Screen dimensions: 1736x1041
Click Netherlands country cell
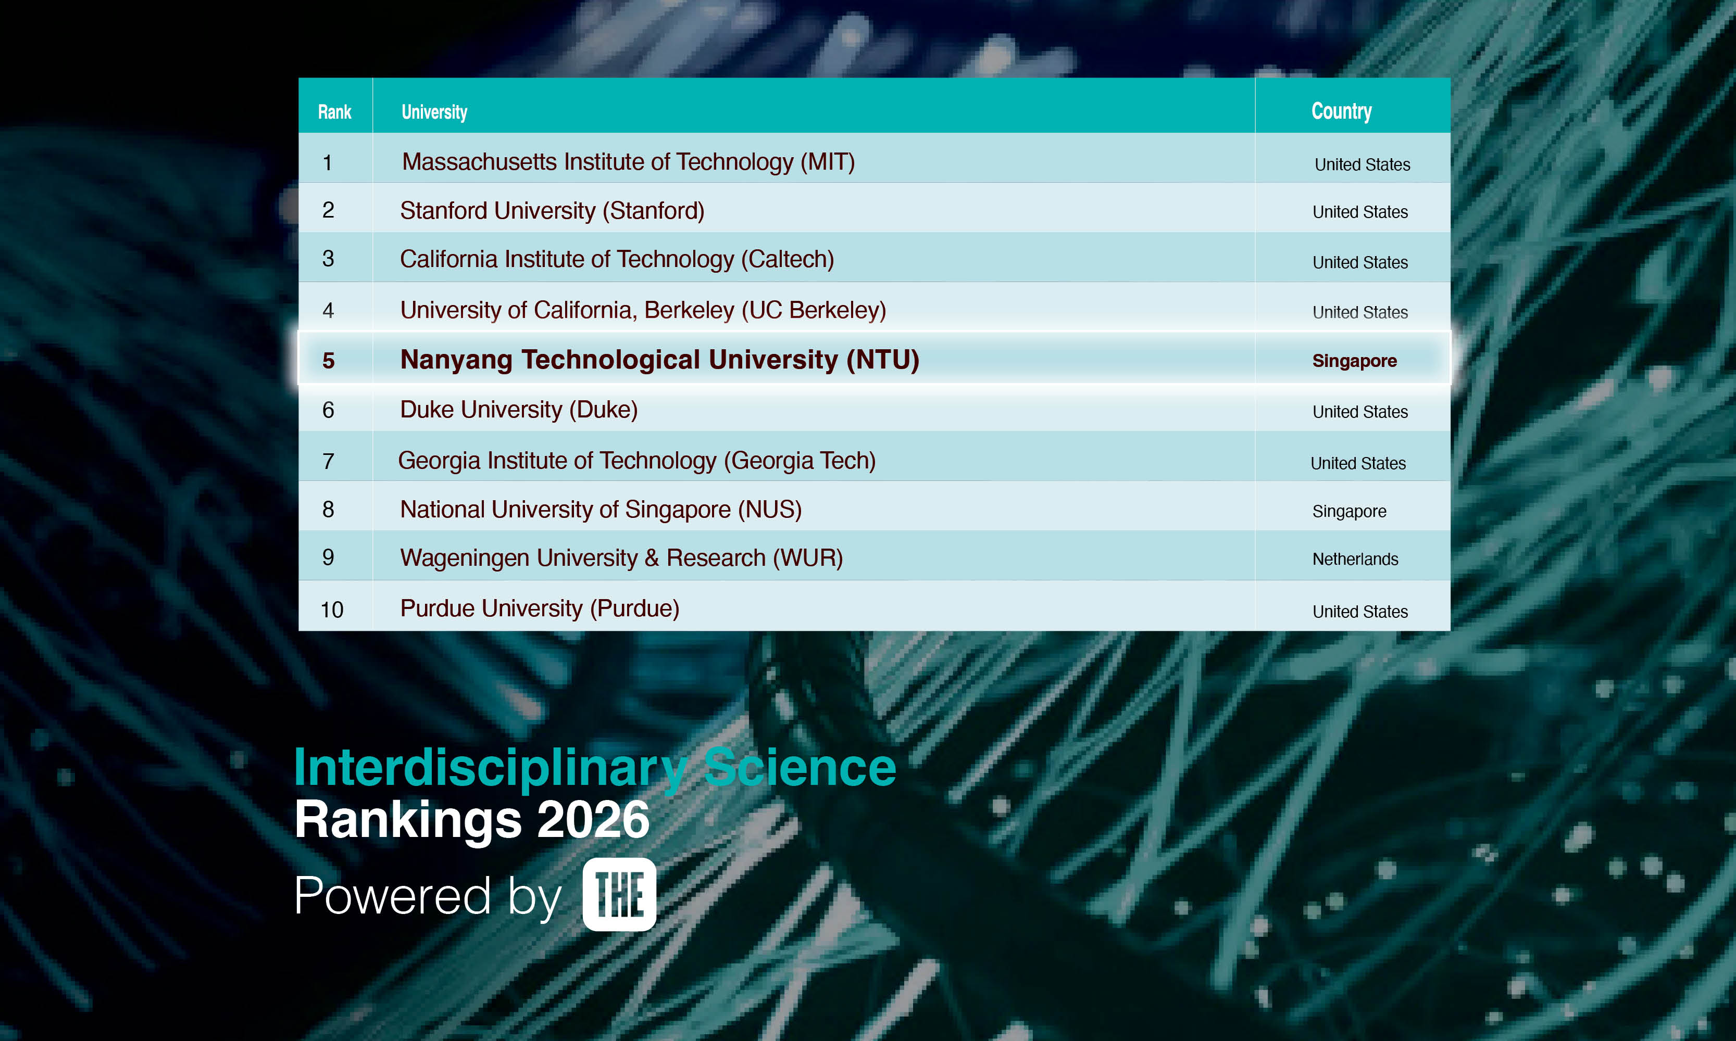[x=1355, y=559]
